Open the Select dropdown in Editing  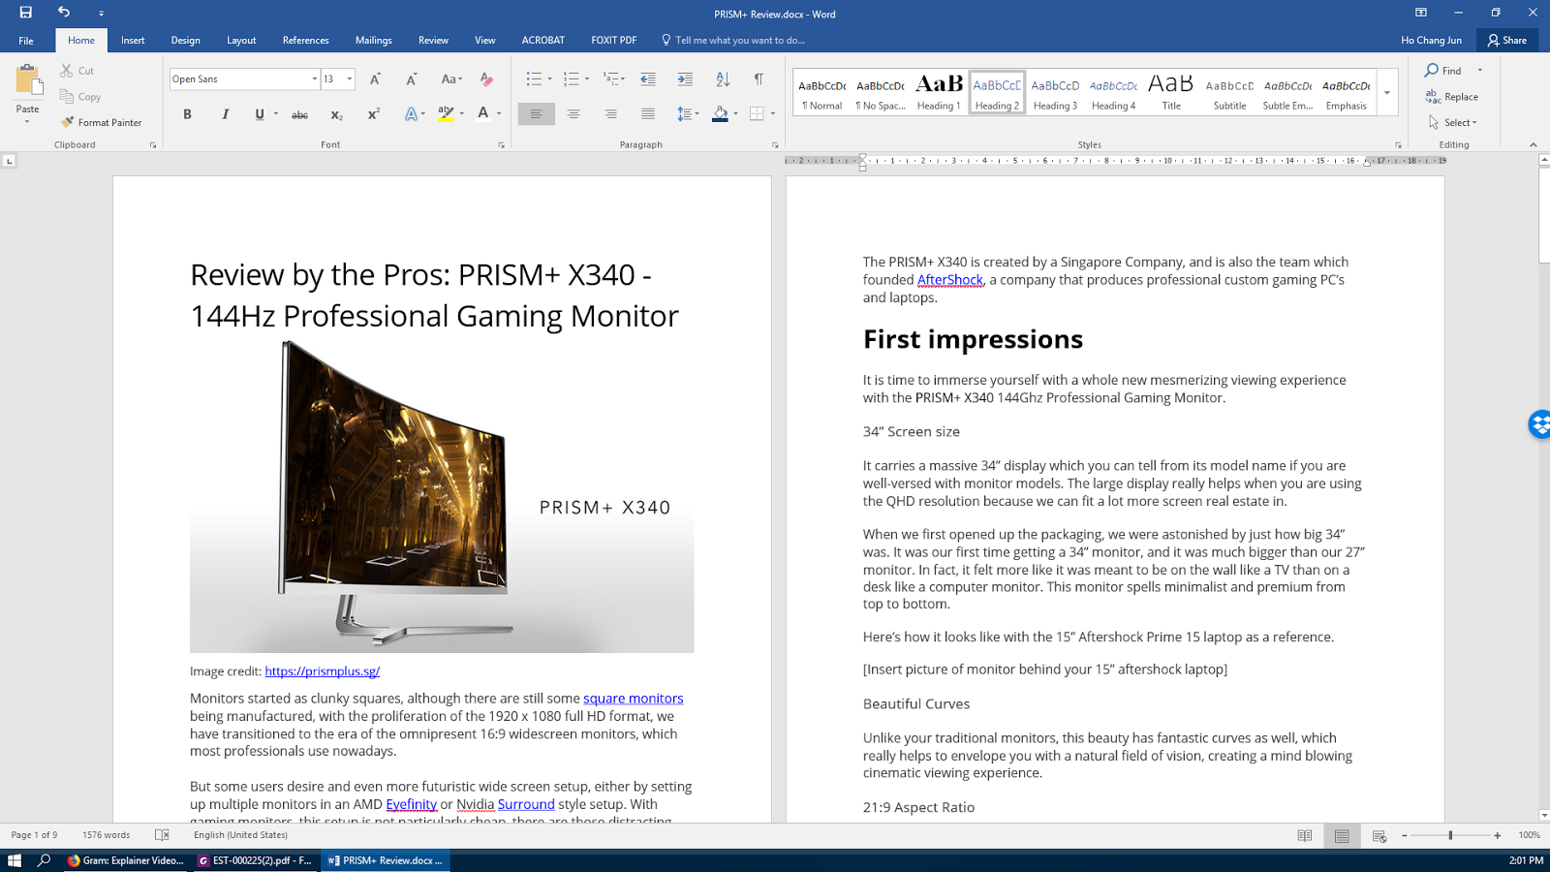tap(1452, 122)
